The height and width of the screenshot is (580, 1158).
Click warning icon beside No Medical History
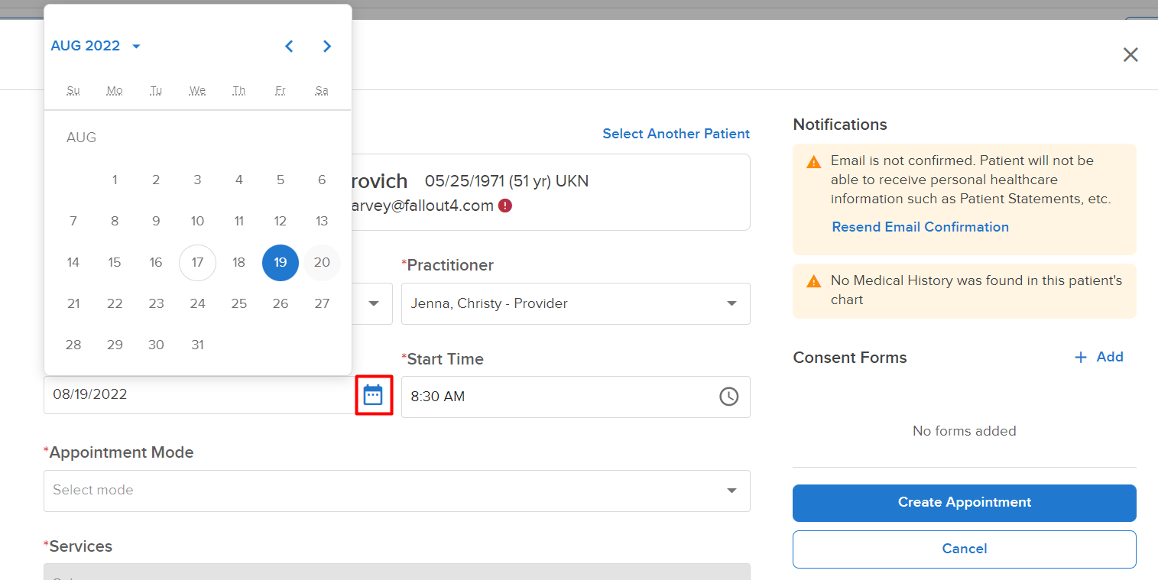coord(814,281)
